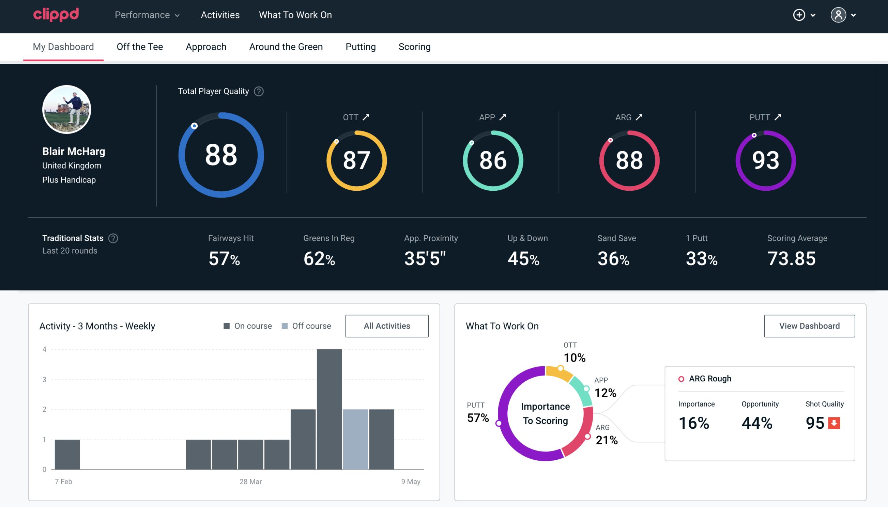Switch to the Putting tab

361,46
